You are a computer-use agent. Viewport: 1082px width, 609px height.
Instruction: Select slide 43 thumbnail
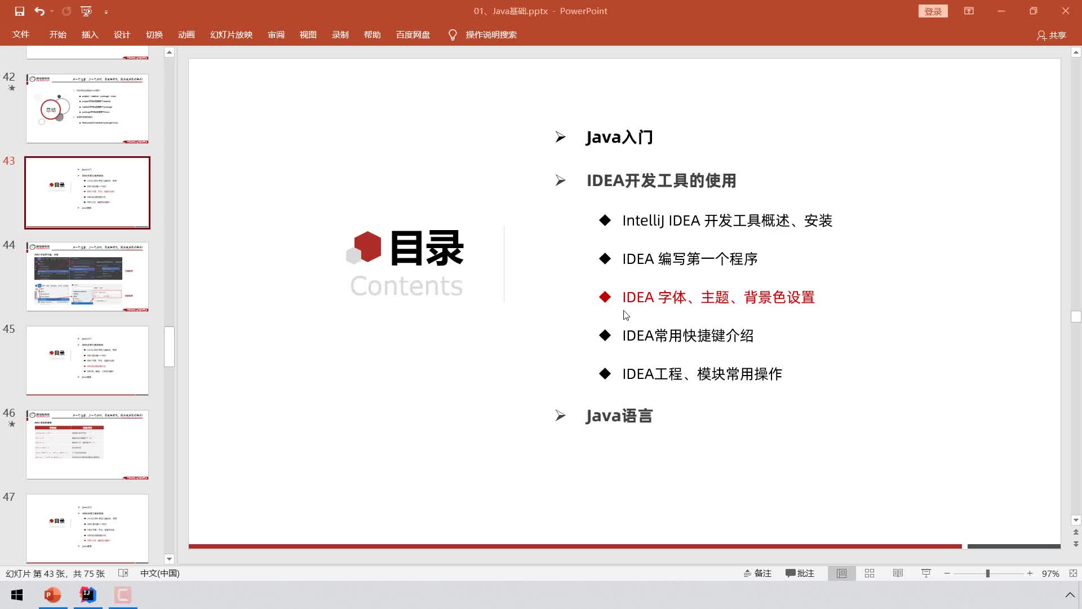coord(87,193)
